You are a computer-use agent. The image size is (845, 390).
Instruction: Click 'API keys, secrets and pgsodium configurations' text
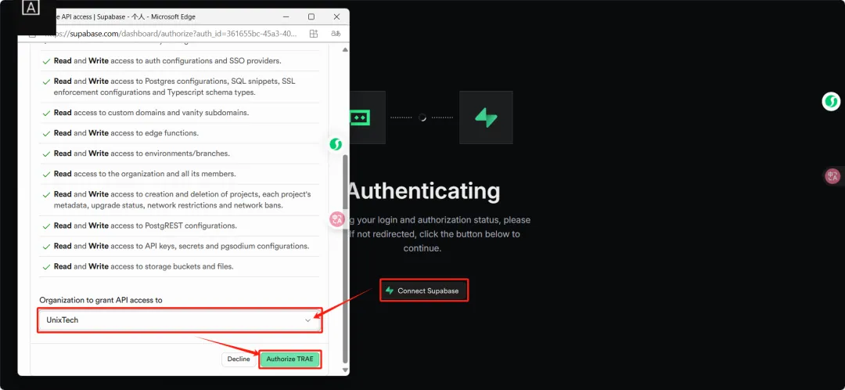(x=228, y=246)
